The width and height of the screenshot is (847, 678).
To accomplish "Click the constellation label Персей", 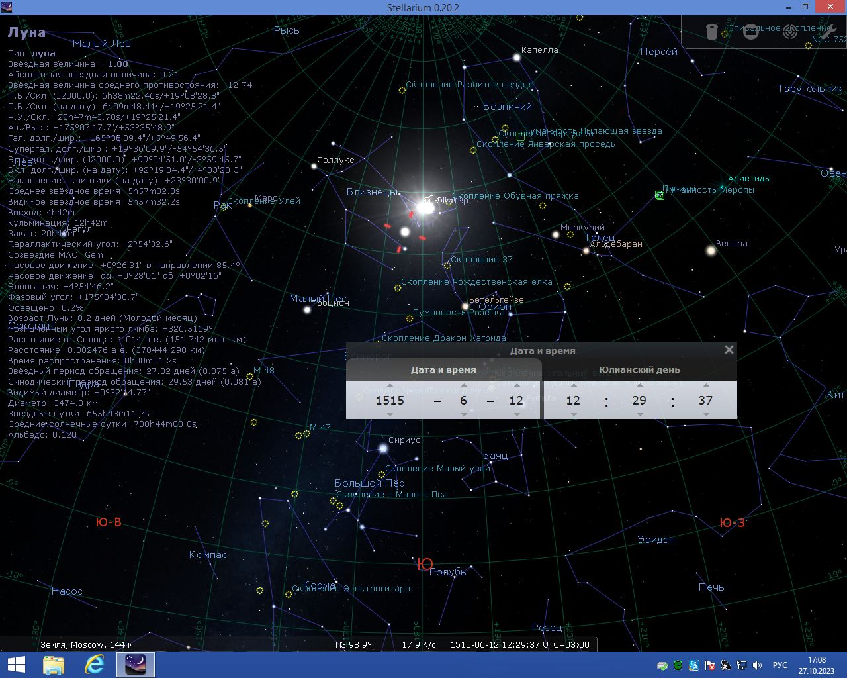I will [x=659, y=52].
